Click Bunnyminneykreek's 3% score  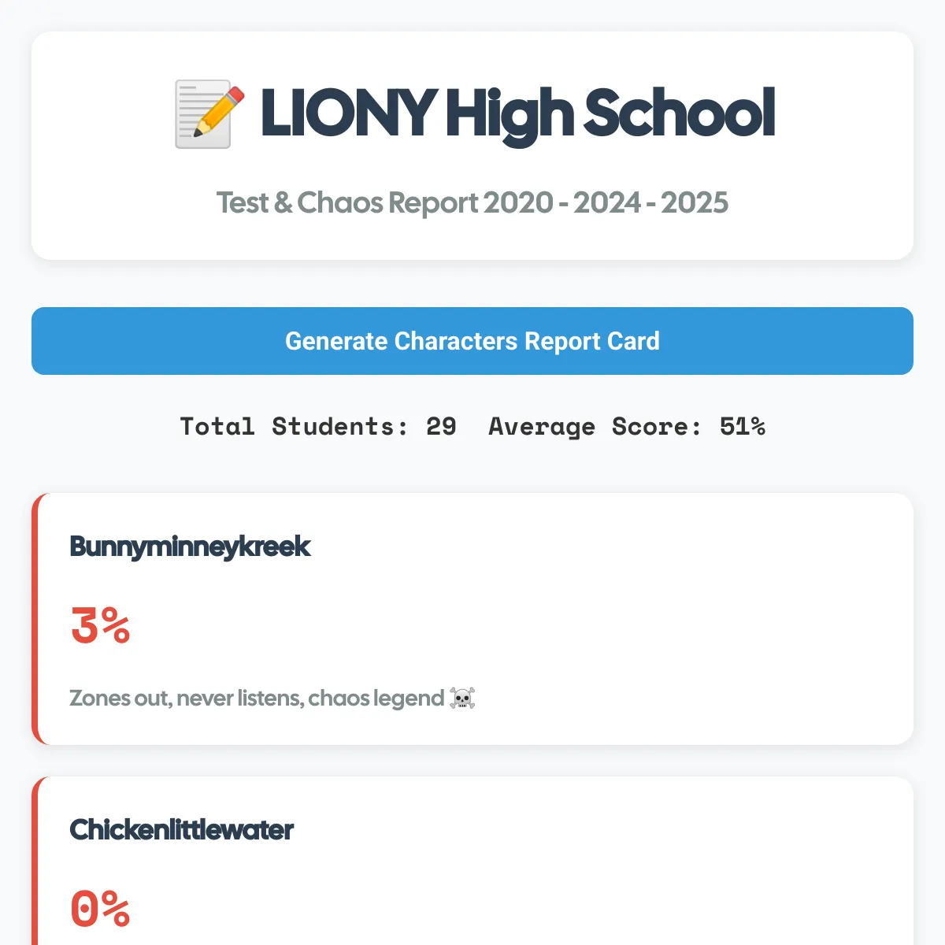100,626
